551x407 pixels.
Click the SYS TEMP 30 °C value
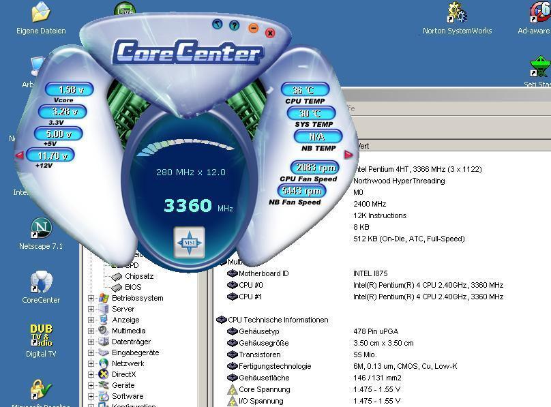click(312, 113)
